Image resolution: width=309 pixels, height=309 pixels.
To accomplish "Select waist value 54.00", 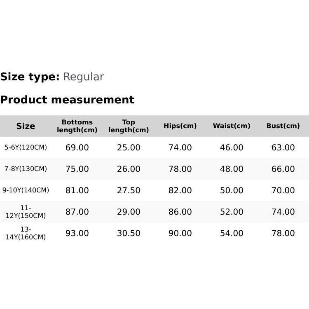I will (232, 233).
